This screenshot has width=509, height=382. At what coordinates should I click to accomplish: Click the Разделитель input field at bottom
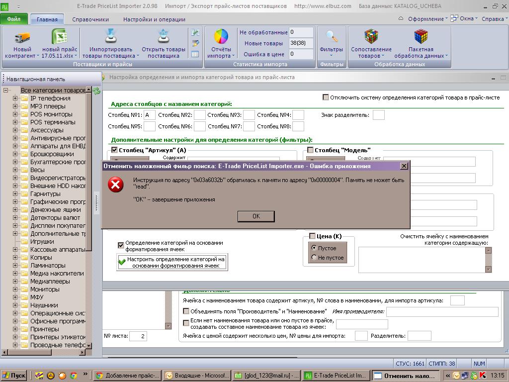tap(420, 336)
